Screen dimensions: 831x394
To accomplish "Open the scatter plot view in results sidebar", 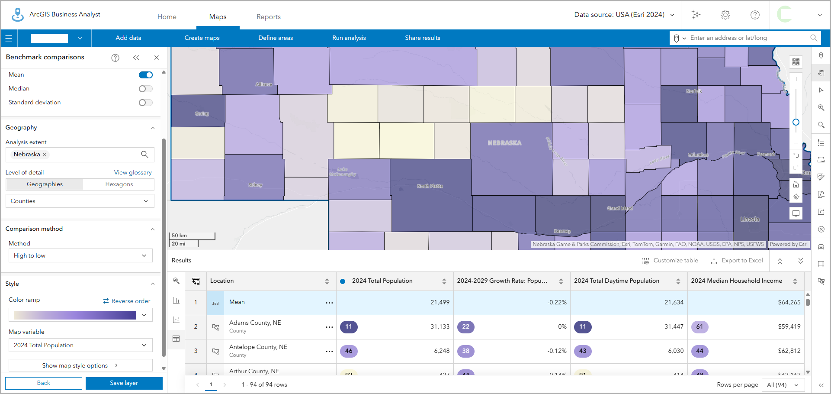I will click(x=176, y=320).
